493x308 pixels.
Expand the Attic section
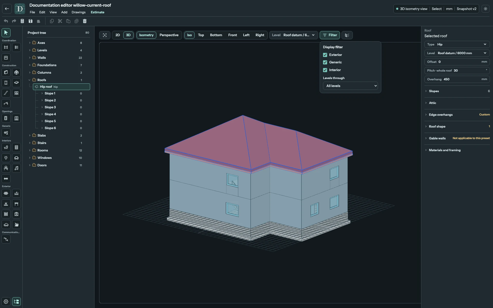click(x=457, y=103)
